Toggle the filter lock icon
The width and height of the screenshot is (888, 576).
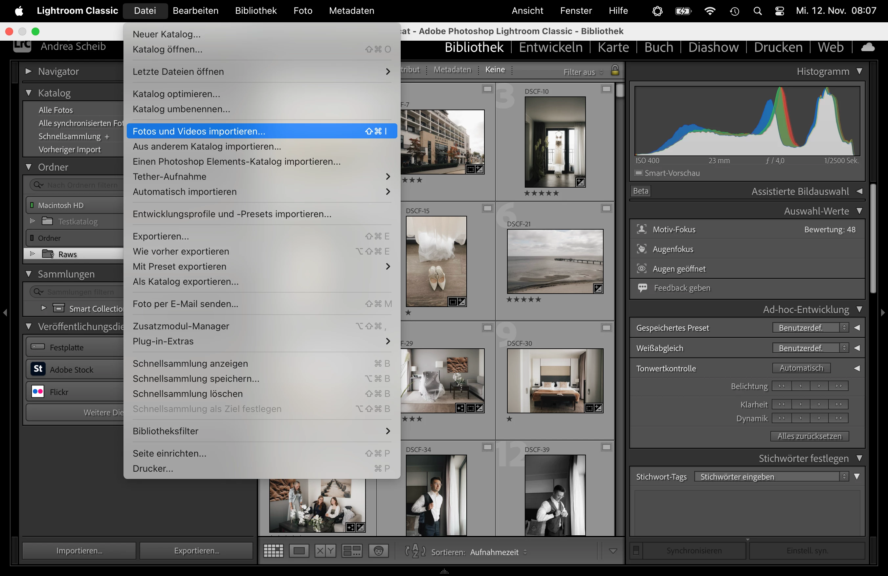pos(615,70)
